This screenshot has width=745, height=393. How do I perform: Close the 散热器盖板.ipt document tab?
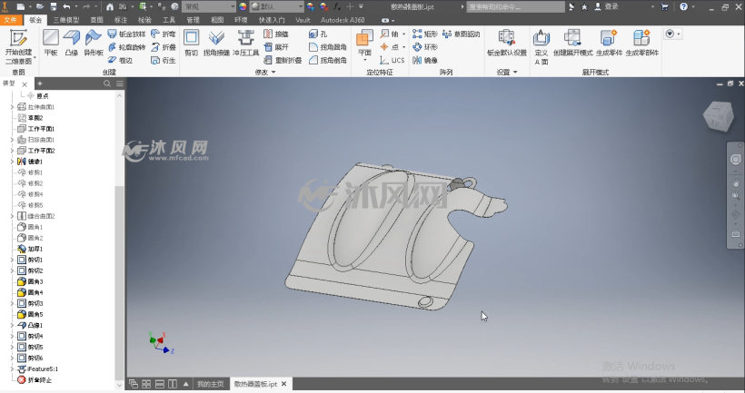[284, 384]
